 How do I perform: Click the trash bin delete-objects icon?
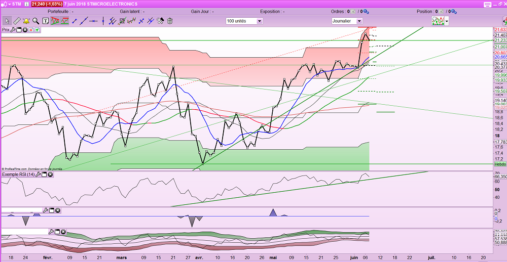pyautogui.click(x=170, y=21)
